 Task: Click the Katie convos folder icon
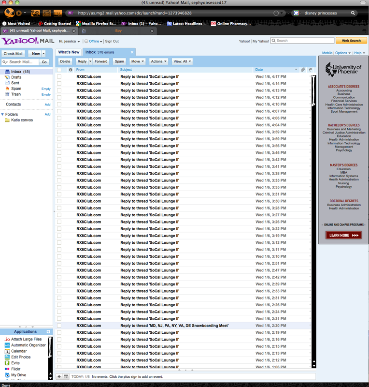(7, 120)
